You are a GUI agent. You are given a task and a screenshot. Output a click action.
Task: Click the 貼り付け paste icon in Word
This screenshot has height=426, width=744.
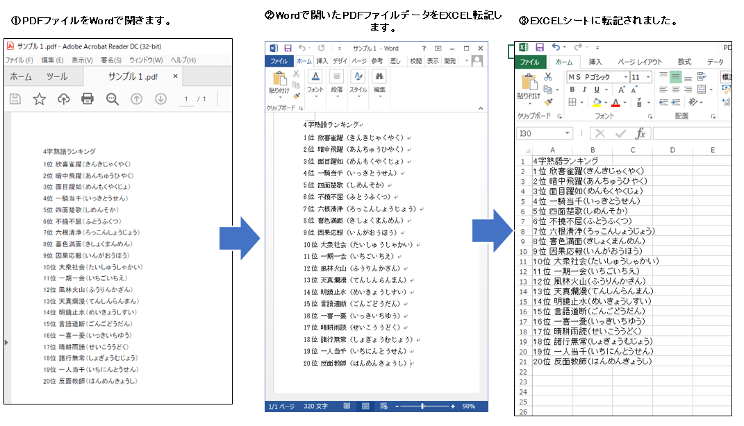click(x=279, y=79)
